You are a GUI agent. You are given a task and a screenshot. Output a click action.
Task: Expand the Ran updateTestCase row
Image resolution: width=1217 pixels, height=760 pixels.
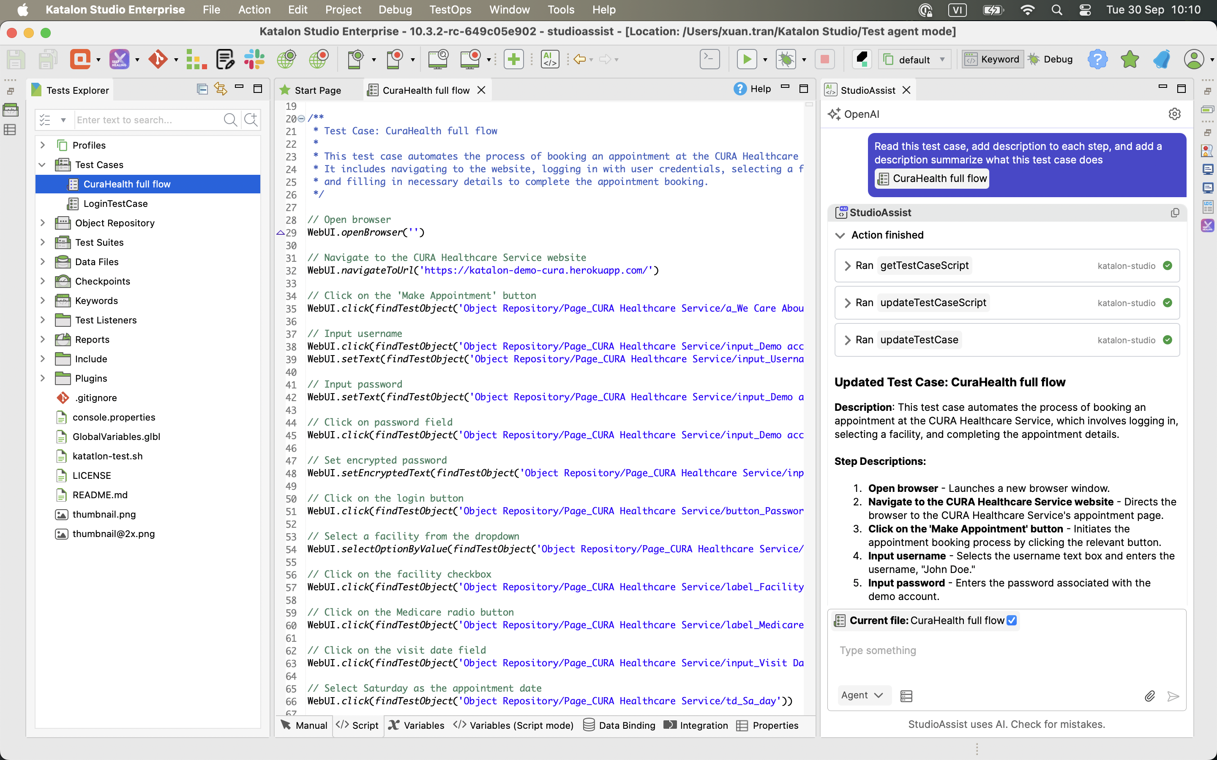pyautogui.click(x=847, y=340)
